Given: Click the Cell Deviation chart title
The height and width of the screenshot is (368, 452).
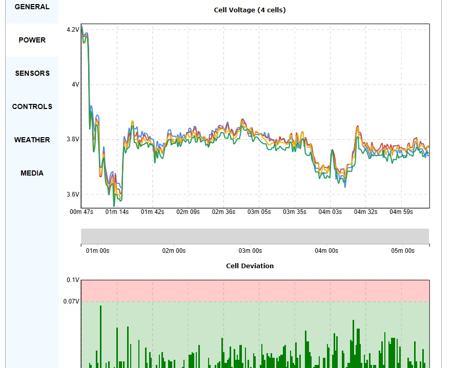Looking at the screenshot, I should (x=250, y=266).
